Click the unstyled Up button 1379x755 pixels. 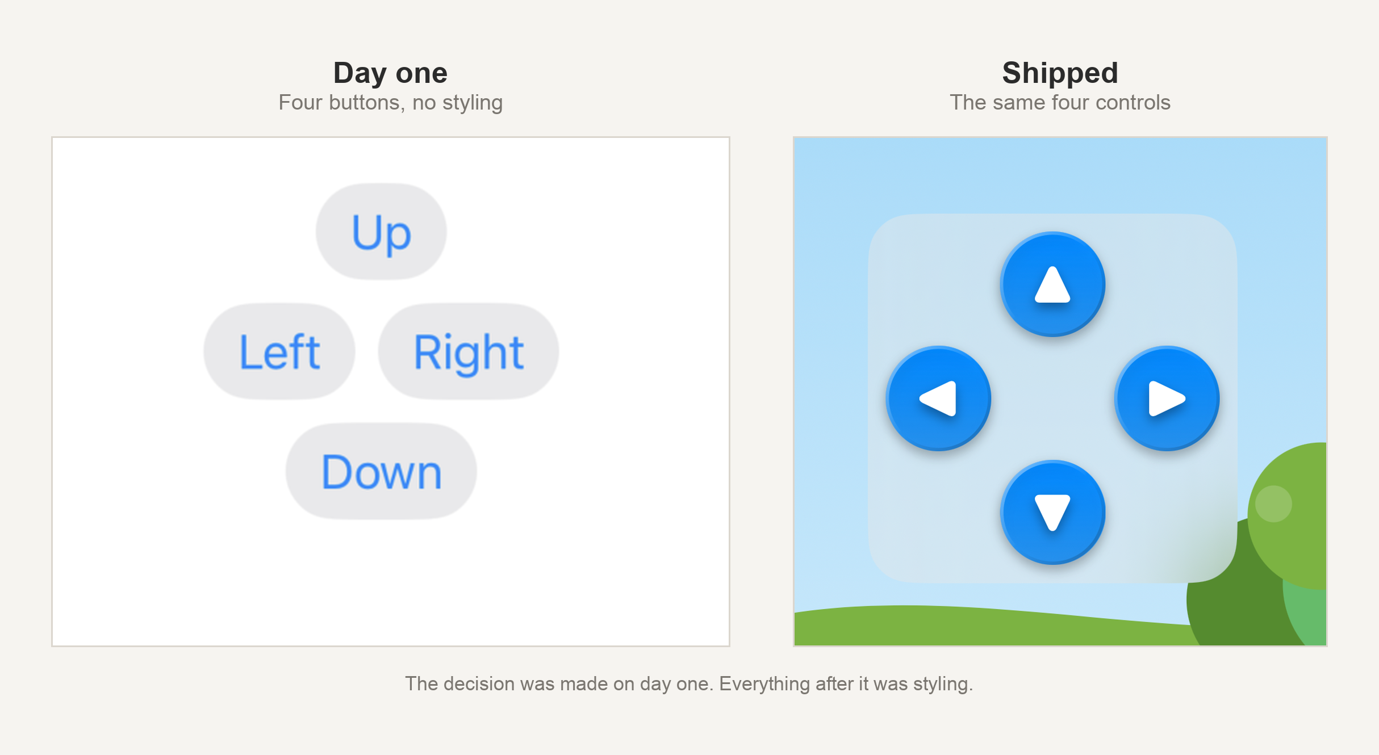[381, 231]
